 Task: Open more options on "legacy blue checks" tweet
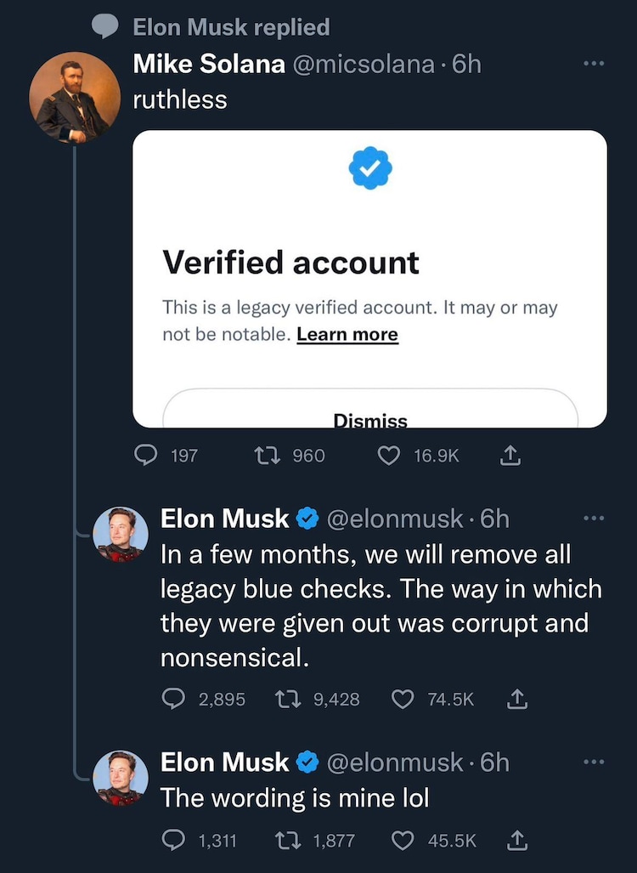point(594,518)
